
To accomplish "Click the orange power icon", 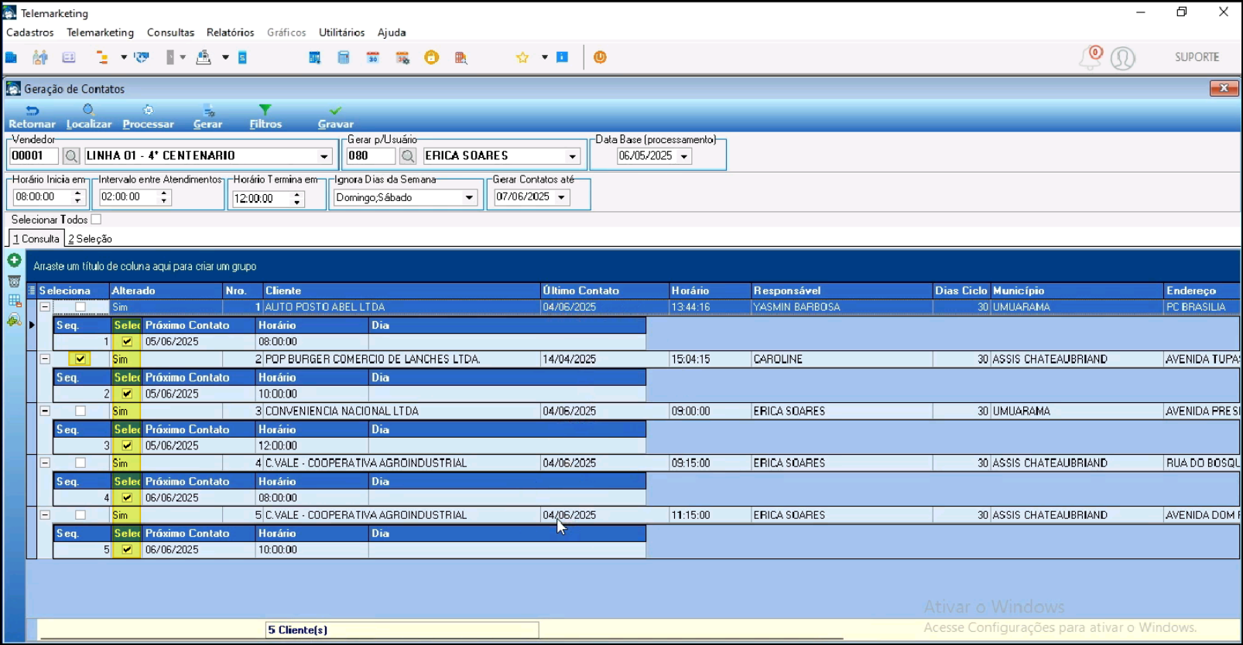I will pyautogui.click(x=600, y=57).
